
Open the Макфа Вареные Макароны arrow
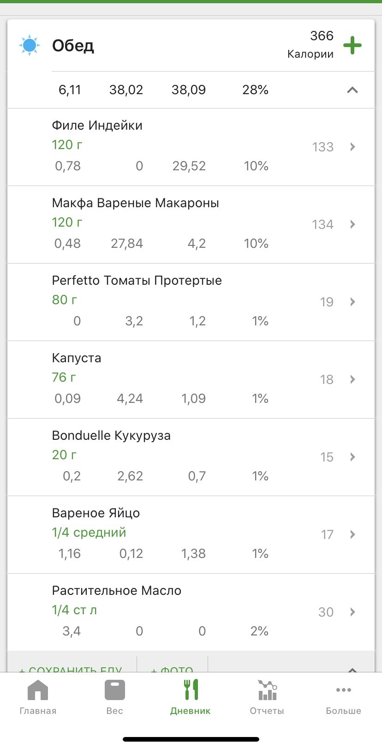[x=352, y=224]
